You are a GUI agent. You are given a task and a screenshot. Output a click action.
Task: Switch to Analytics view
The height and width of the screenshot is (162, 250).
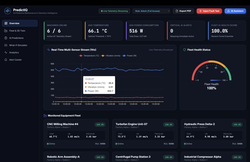[x=20, y=52]
